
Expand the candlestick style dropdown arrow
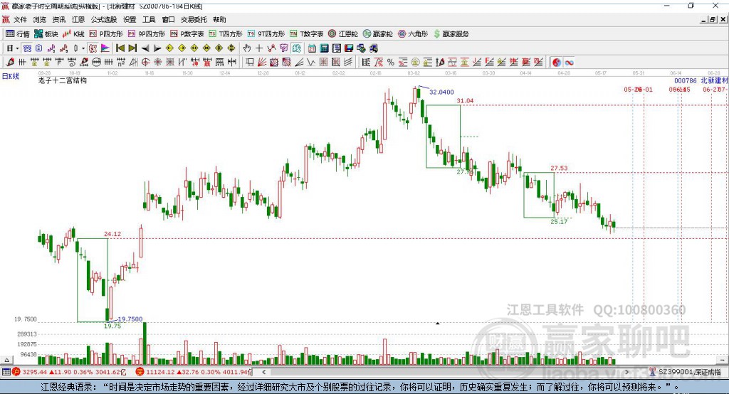click(x=83, y=48)
